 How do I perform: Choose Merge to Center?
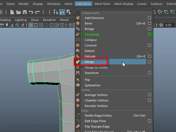[x=96, y=67]
